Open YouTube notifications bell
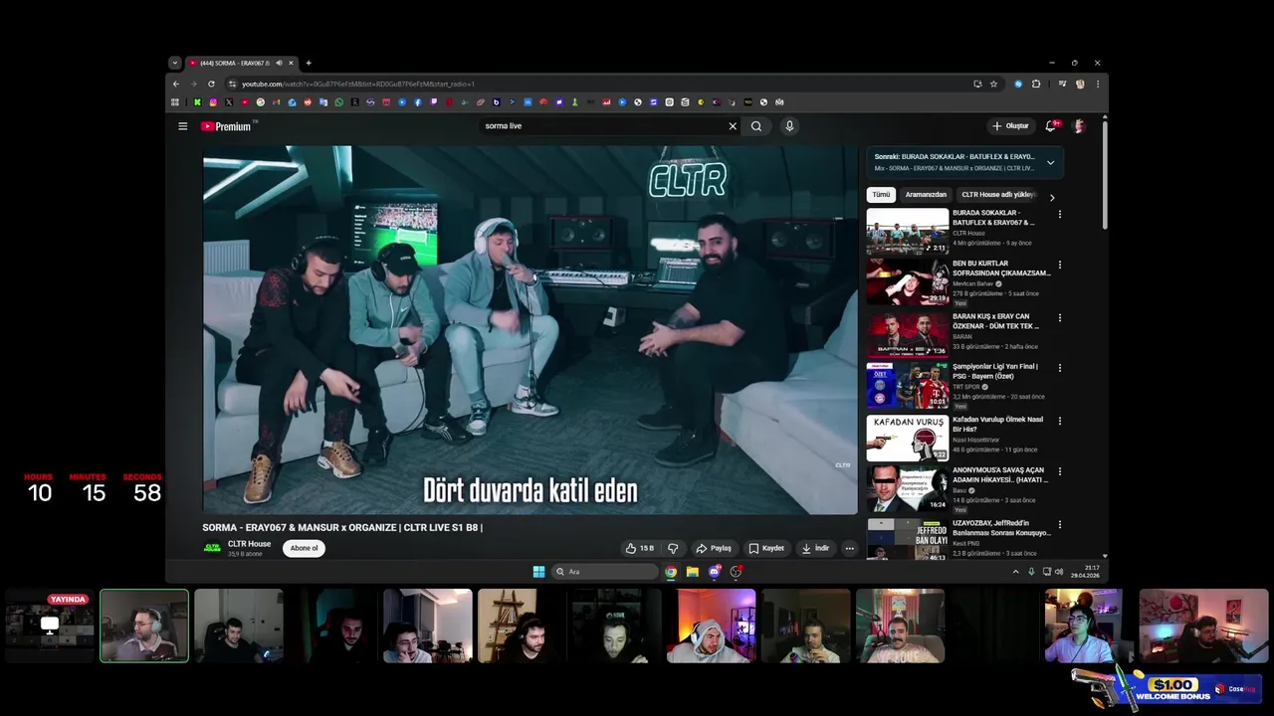The width and height of the screenshot is (1274, 716). click(x=1050, y=126)
